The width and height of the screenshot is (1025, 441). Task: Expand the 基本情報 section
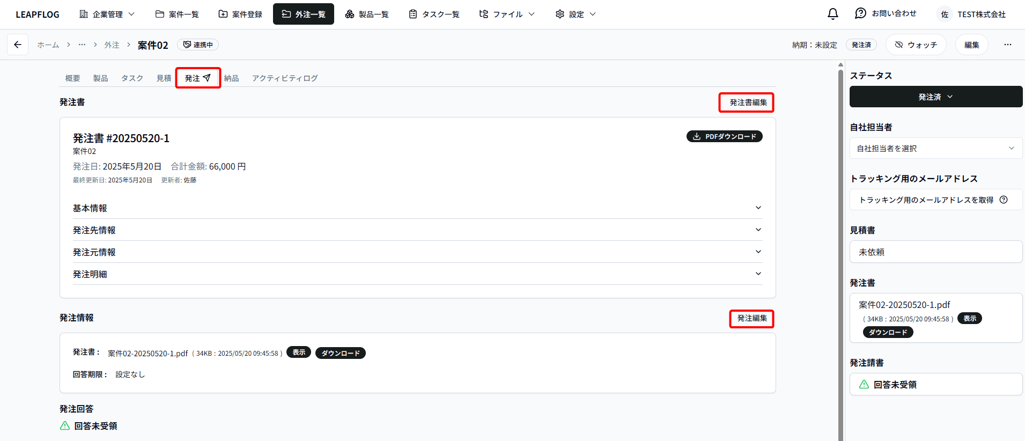click(x=417, y=208)
